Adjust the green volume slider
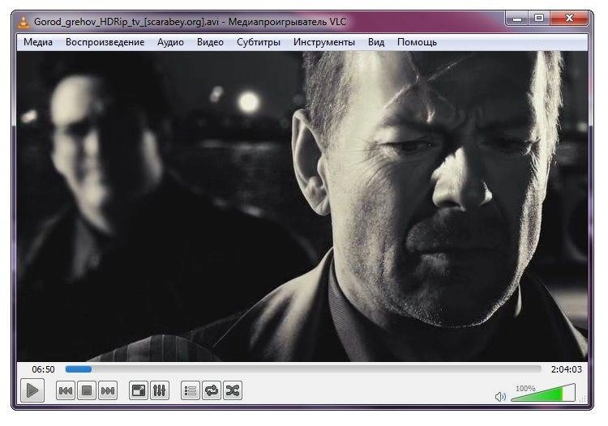Screen dimensions: 608x426 543,393
